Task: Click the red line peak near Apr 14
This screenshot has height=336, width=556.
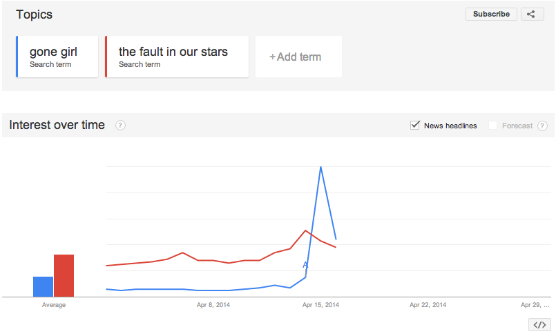Action: tap(305, 231)
